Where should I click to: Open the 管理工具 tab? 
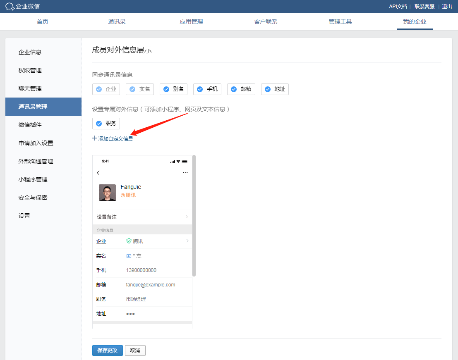click(x=340, y=21)
